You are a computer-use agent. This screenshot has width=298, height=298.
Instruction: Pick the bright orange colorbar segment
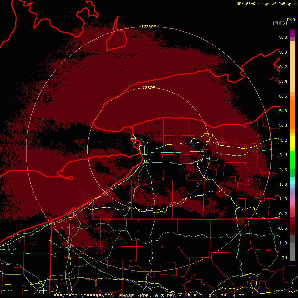pyautogui.click(x=292, y=114)
